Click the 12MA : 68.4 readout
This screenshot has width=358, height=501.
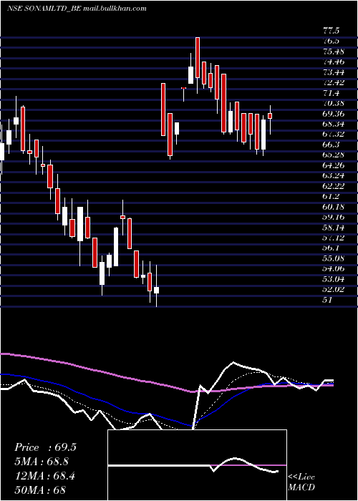pos(45,476)
